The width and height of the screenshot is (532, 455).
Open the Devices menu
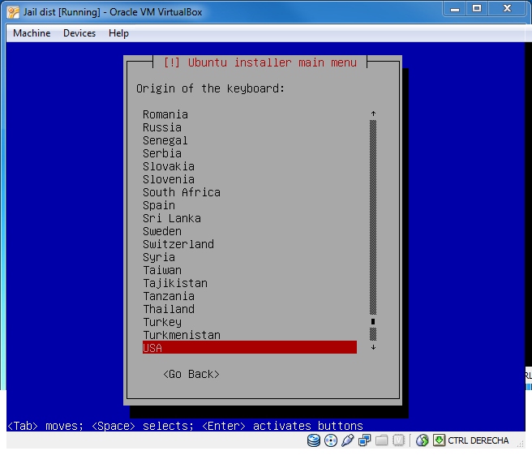tap(79, 33)
